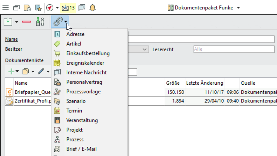Image resolution: width=277 pixels, height=156 pixels.
Task: Choose Personalvertrag in the dropdown menu
Action: (84, 82)
